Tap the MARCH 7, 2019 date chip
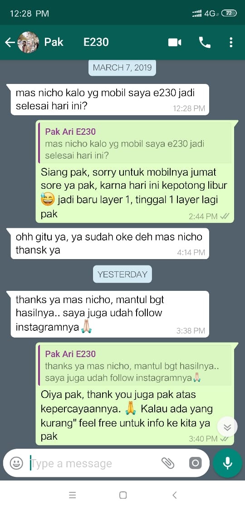The width and height of the screenshot is (245, 510). click(122, 68)
